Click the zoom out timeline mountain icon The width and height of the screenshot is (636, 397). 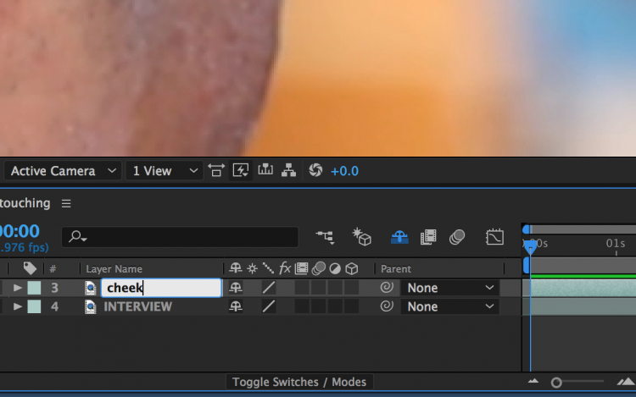point(533,381)
